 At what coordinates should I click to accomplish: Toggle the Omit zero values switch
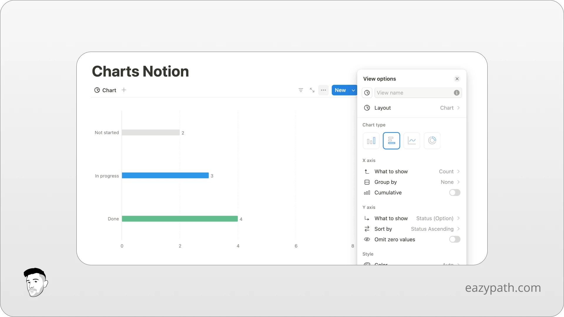pyautogui.click(x=454, y=239)
